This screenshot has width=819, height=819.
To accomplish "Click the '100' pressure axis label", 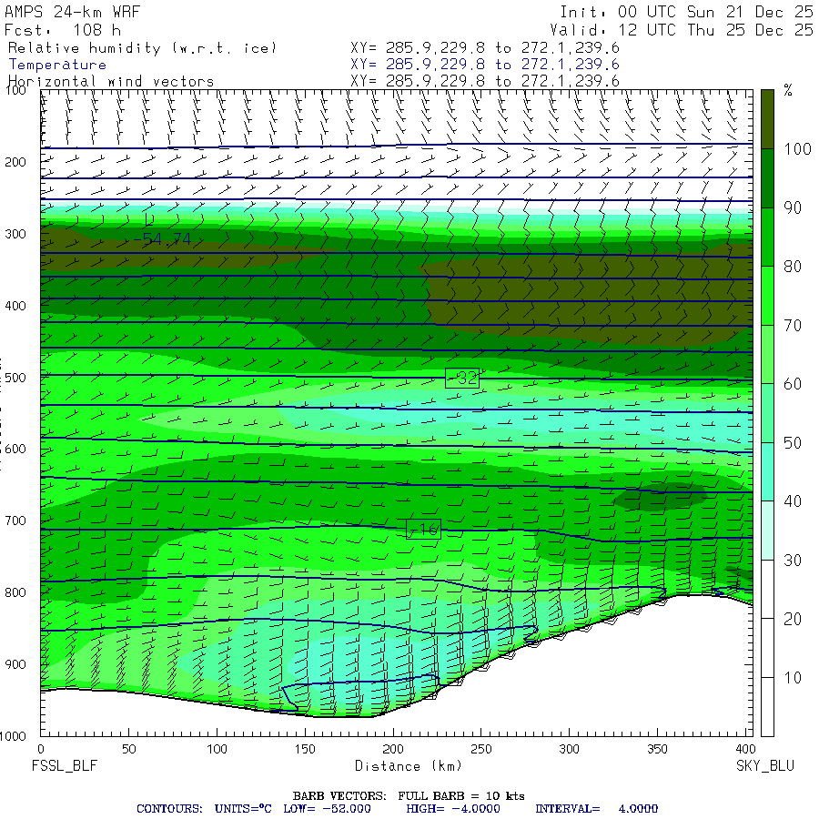I will (15, 90).
